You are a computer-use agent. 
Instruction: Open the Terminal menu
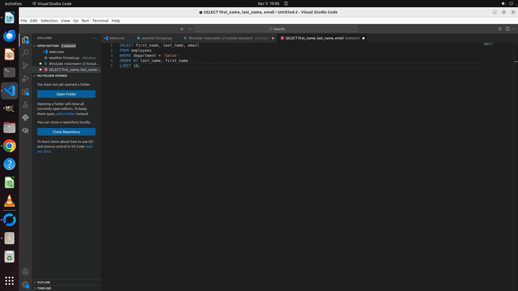point(100,21)
